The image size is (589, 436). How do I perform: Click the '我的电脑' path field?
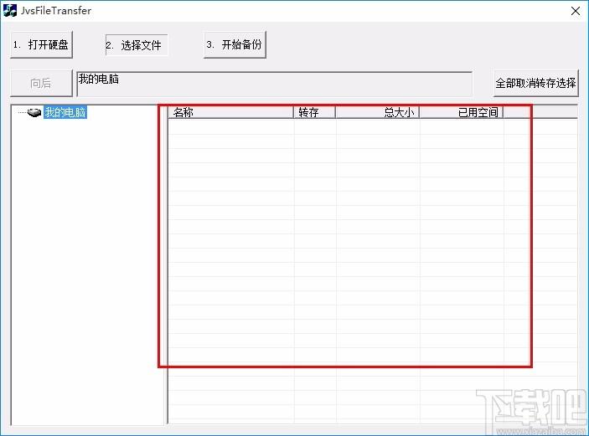click(x=274, y=84)
